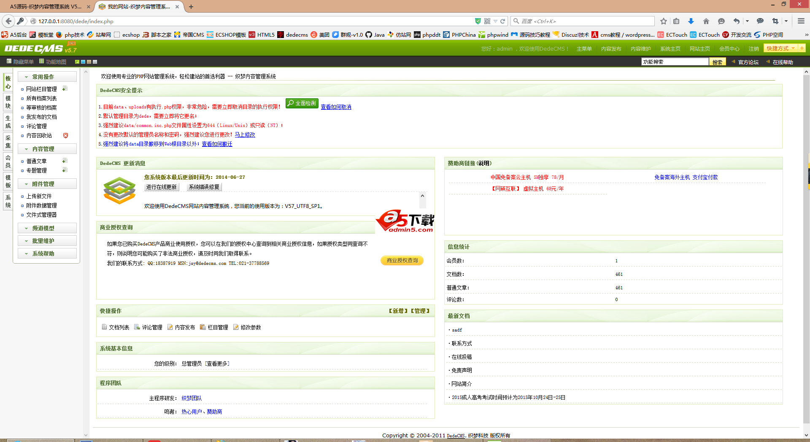Expand the 系统帮助 menu section
Viewport: 810px width, 442px height.
pos(47,253)
